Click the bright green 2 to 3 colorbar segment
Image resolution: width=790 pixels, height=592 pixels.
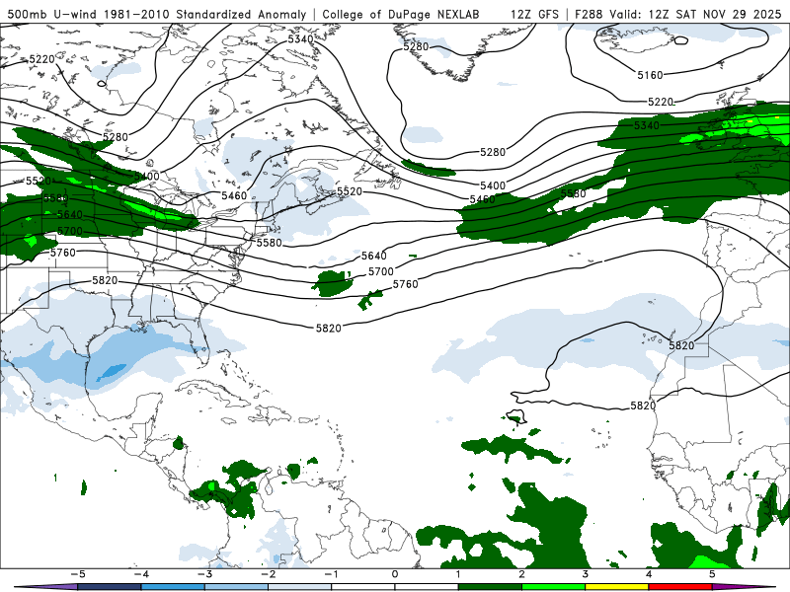554,587
